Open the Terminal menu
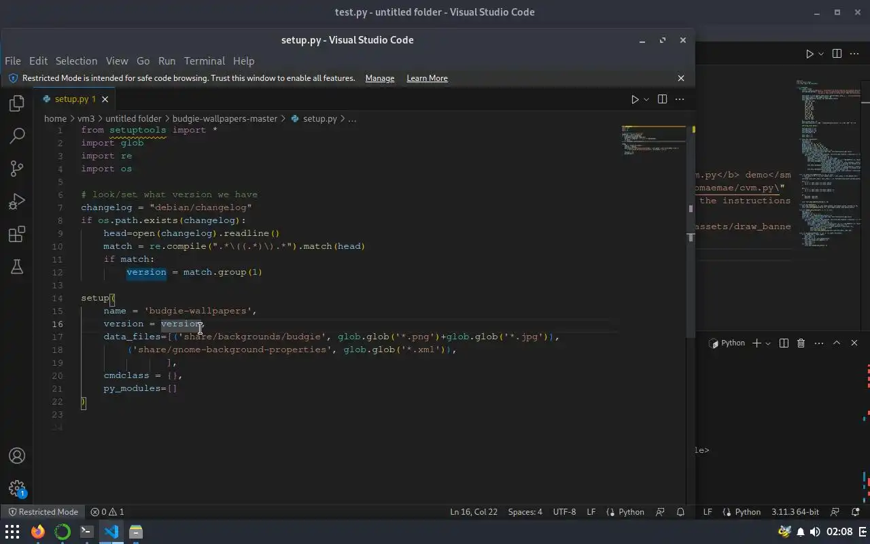This screenshot has height=544, width=870. point(204,61)
